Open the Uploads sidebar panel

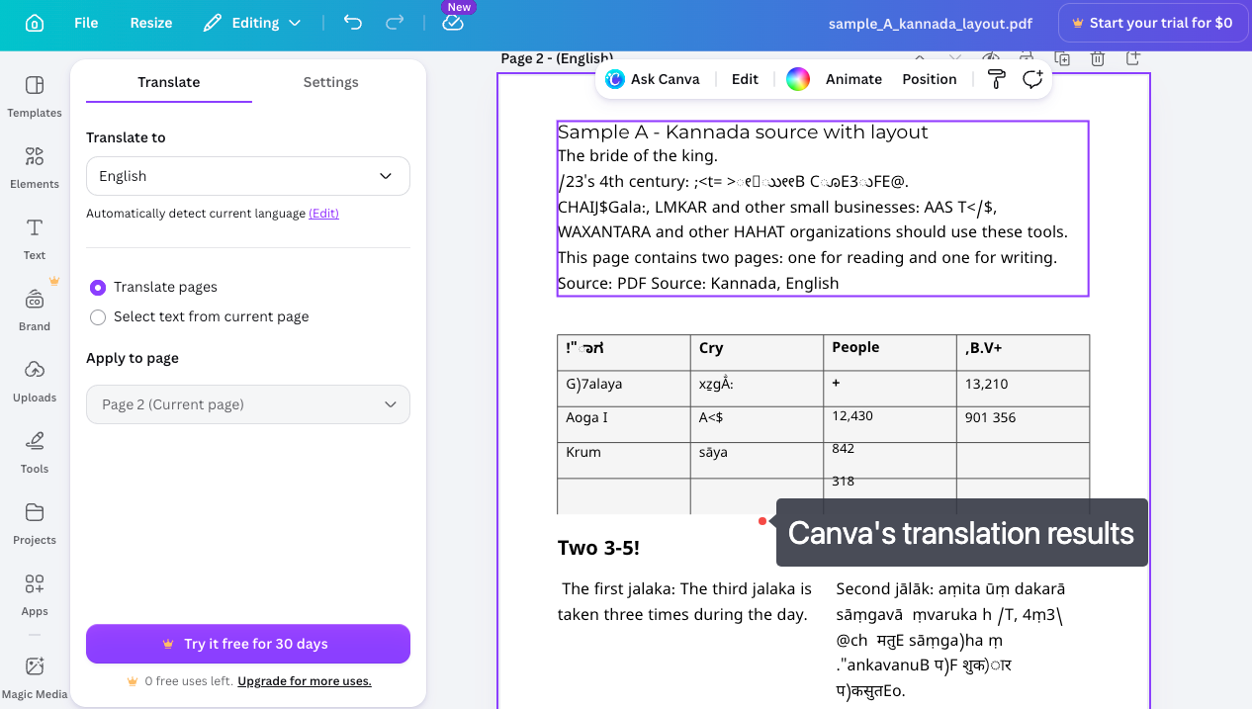pyautogui.click(x=35, y=381)
